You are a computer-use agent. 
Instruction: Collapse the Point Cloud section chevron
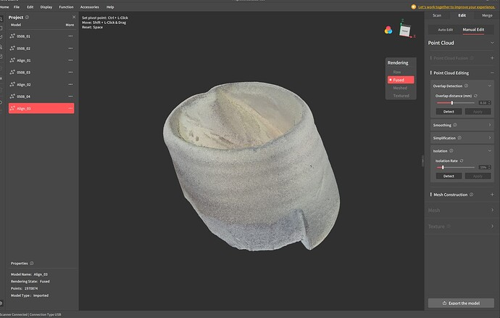pyautogui.click(x=492, y=43)
